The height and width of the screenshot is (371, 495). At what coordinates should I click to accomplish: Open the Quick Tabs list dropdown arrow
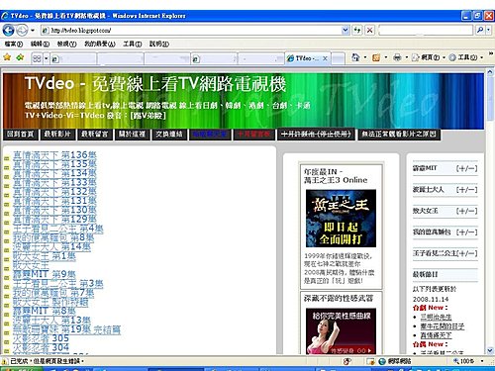point(47,58)
